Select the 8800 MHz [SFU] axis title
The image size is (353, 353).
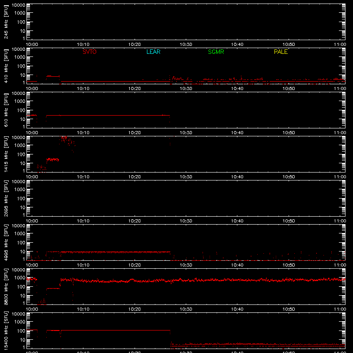[6, 286]
